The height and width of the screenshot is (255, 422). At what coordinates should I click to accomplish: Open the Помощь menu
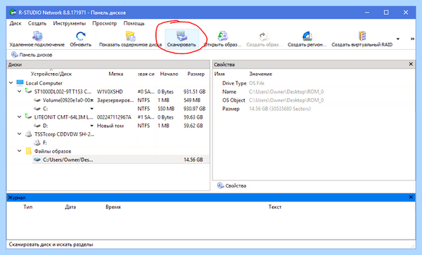coord(134,23)
